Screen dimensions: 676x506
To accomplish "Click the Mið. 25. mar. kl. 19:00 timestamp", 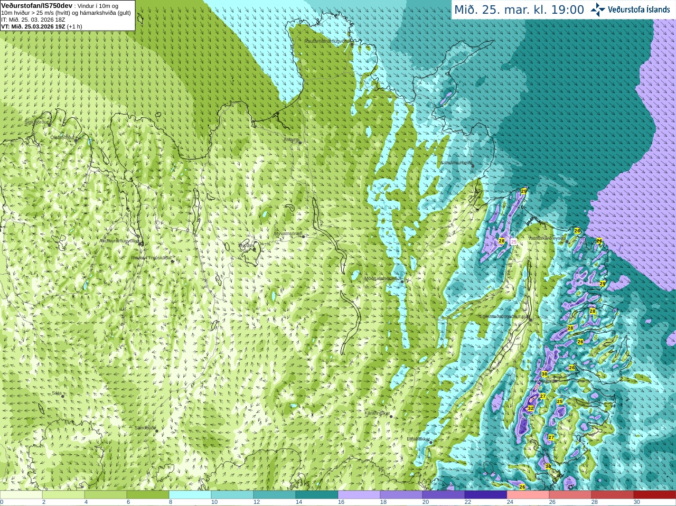I will tap(519, 10).
